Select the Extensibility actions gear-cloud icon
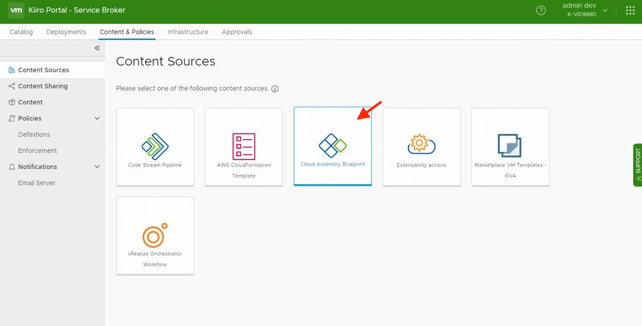Image resolution: width=642 pixels, height=326 pixels. (x=421, y=145)
